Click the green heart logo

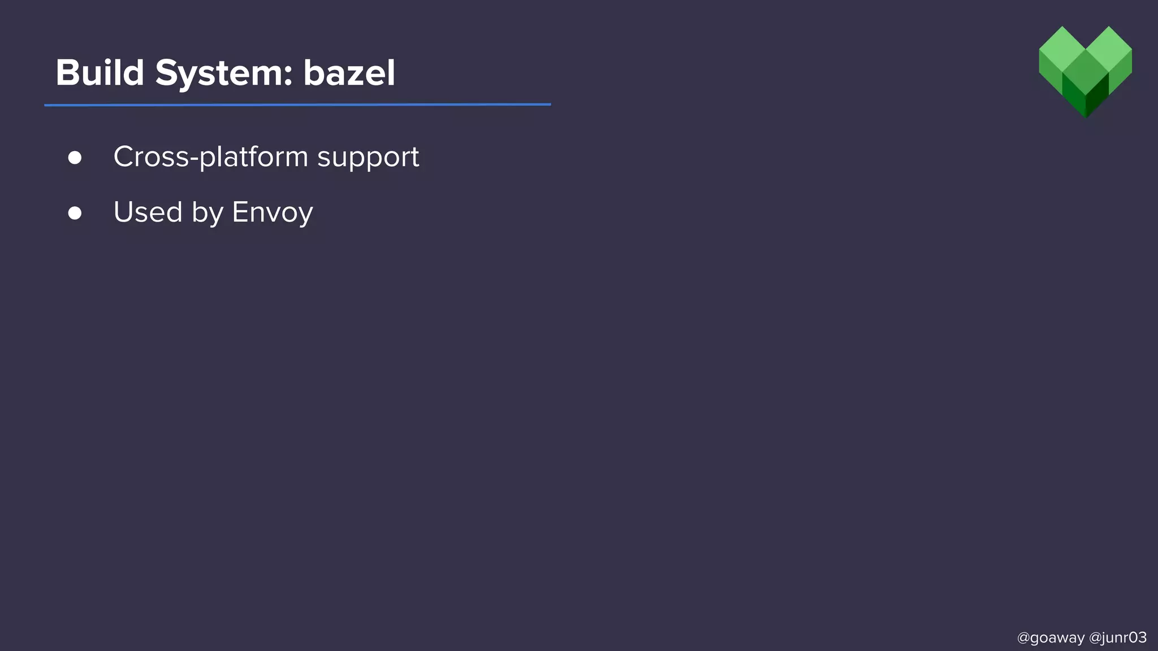1085,72
